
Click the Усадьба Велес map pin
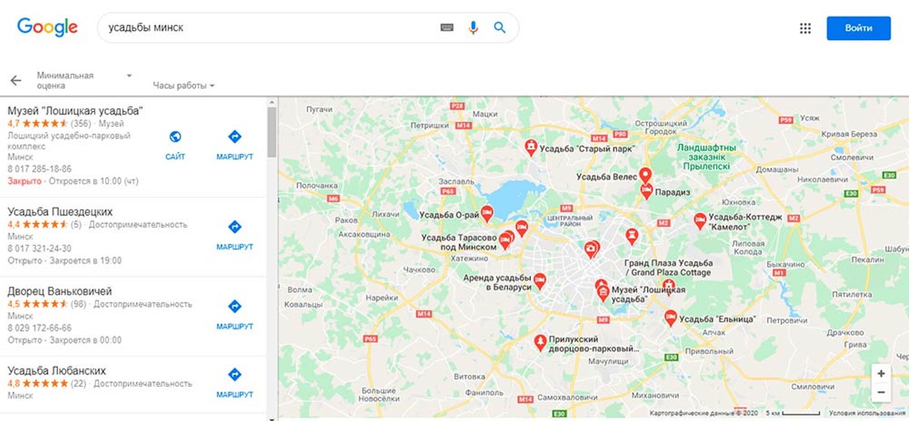[x=645, y=175]
